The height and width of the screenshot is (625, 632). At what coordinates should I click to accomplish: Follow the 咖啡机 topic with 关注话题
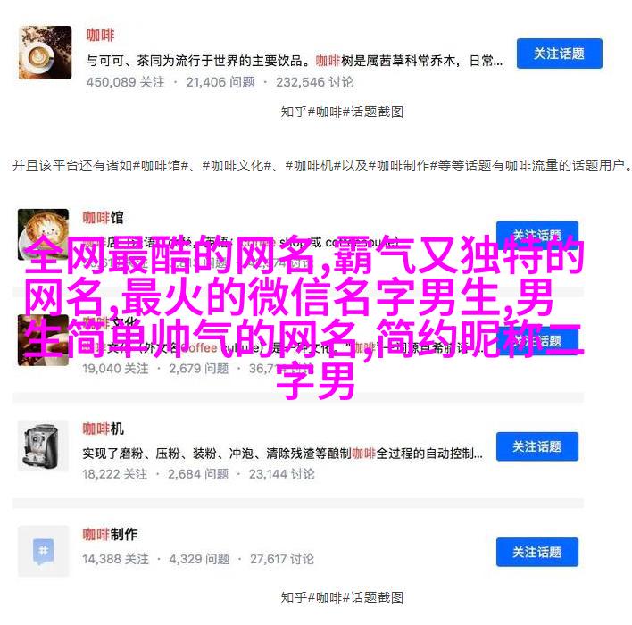click(x=537, y=446)
